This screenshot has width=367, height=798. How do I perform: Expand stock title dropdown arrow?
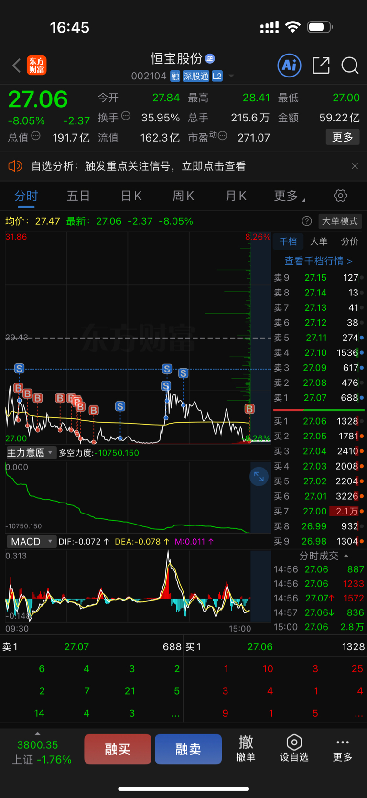[x=231, y=76]
